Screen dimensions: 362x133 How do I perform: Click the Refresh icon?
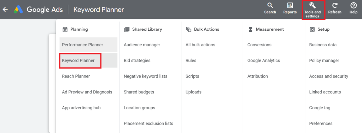[x=335, y=6]
